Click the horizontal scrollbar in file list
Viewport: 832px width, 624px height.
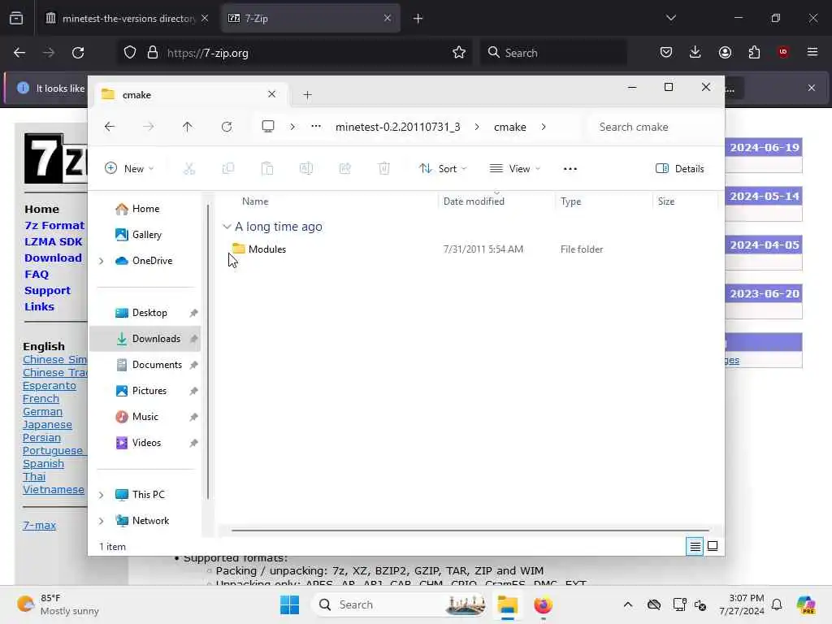[470, 530]
